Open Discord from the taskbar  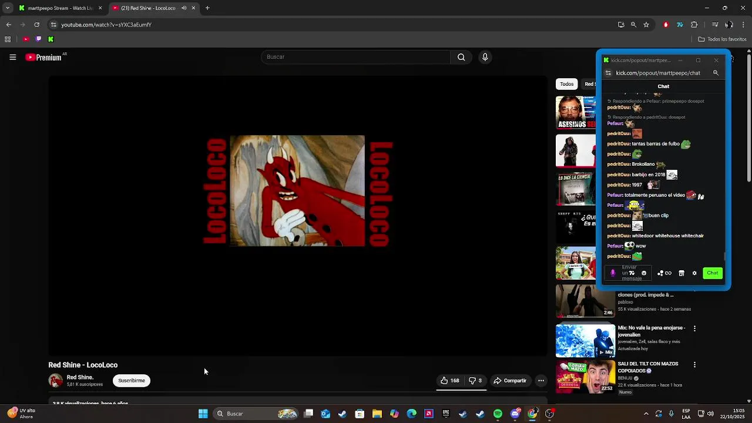[x=515, y=414]
